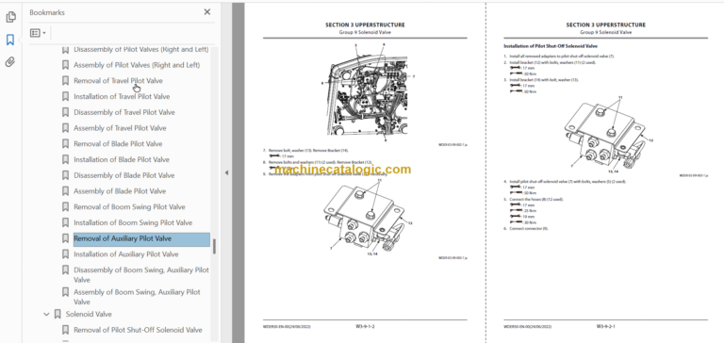Click bookmark icon beside Removal of Blade Pilot Valve
724x343 pixels.
[66, 143]
